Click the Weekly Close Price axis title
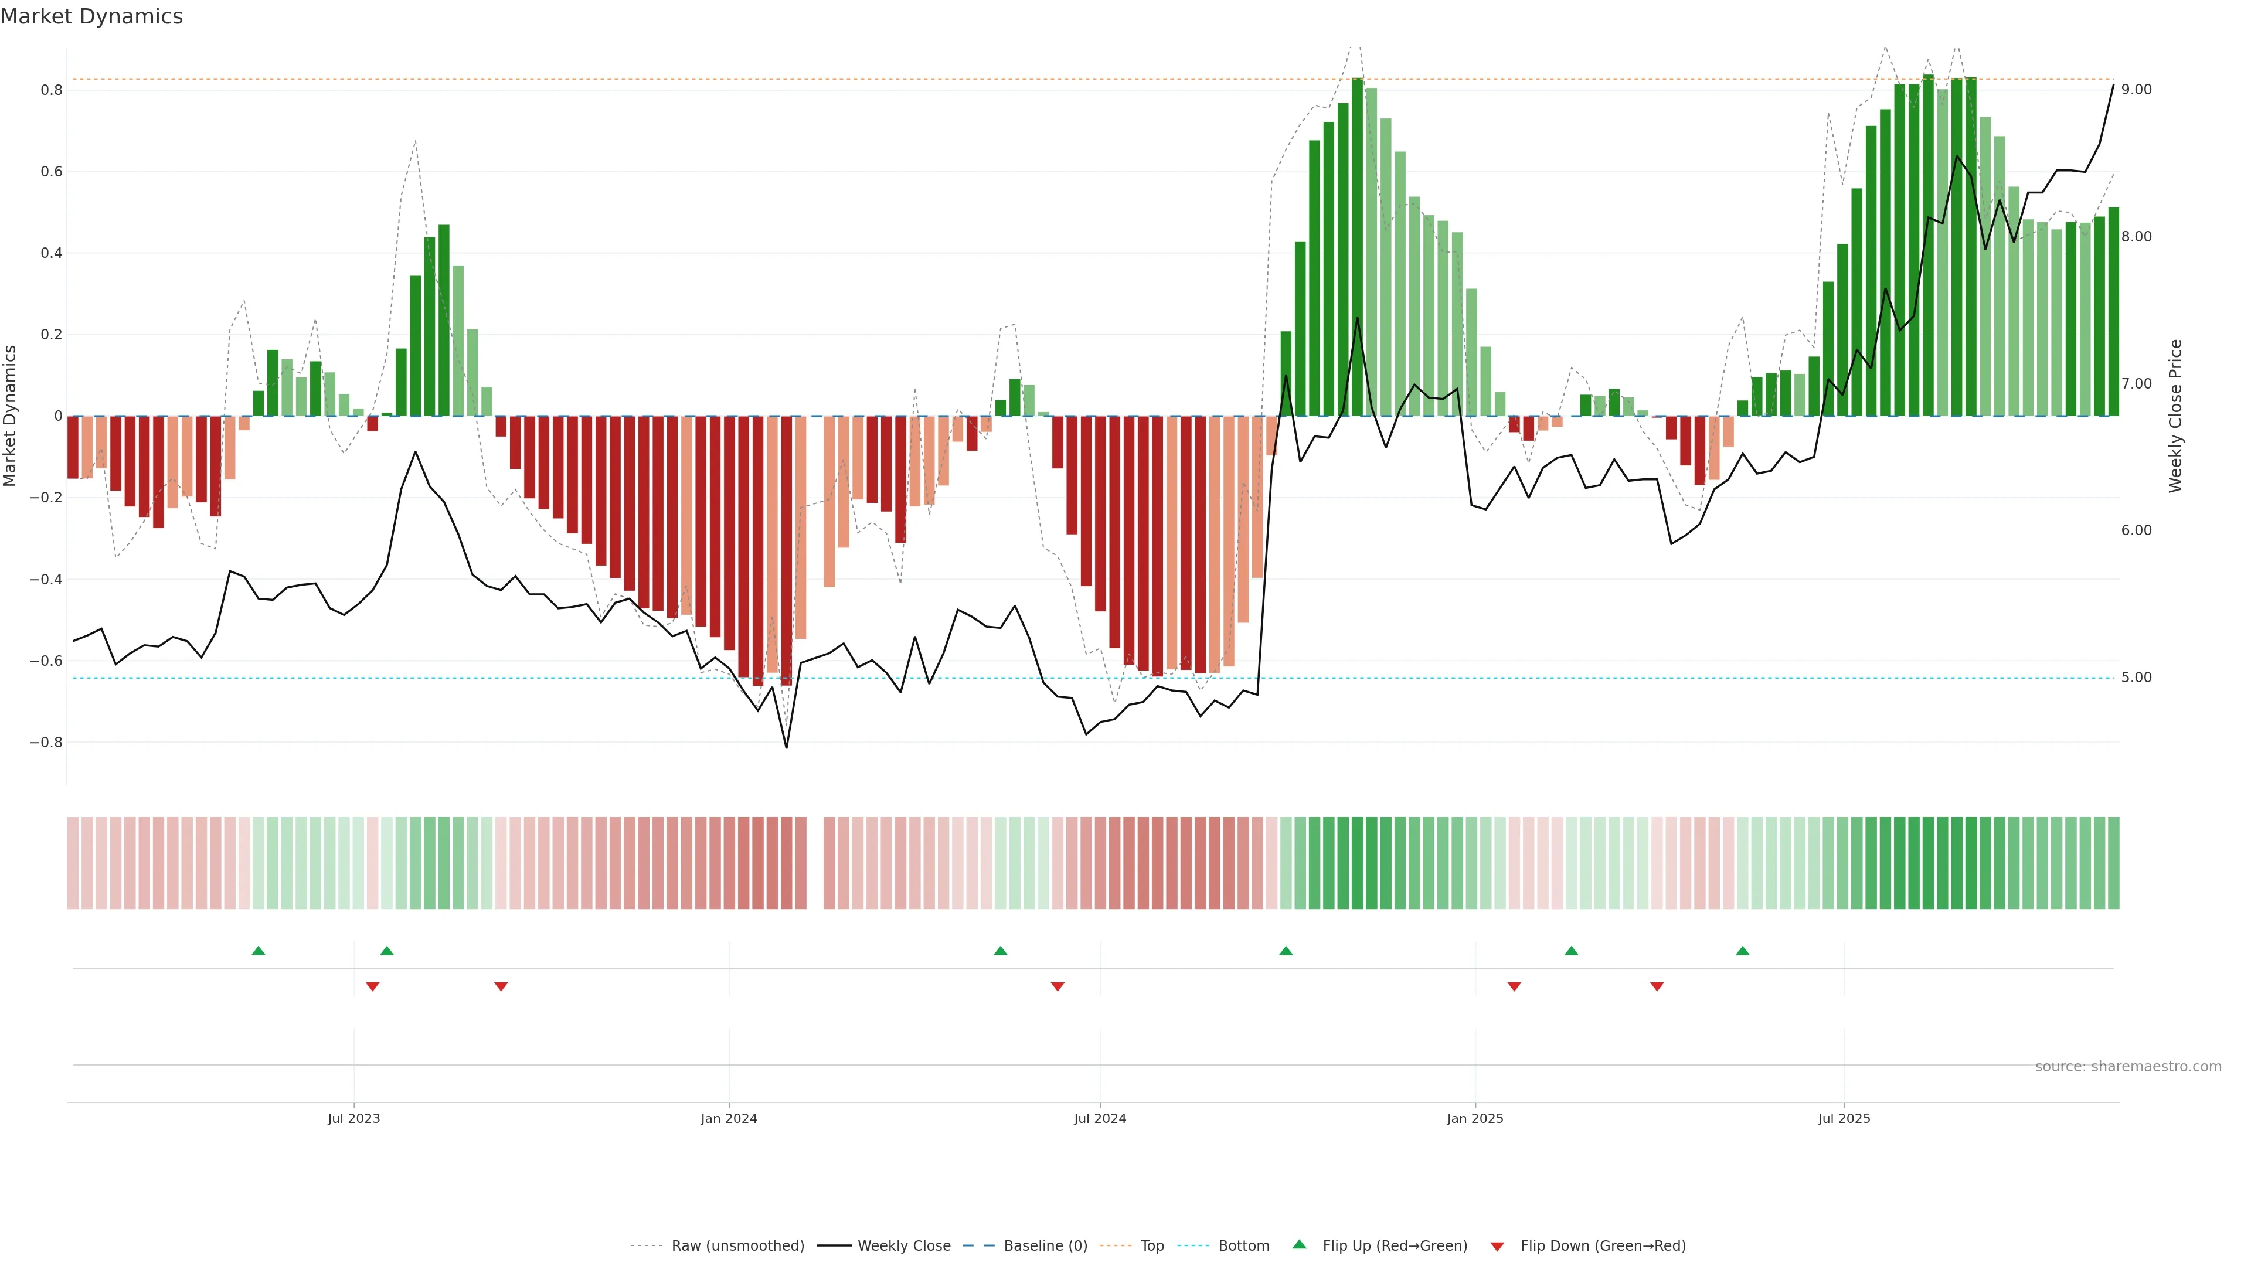Screen dimensions: 2251x1266 pyautogui.click(x=2175, y=416)
